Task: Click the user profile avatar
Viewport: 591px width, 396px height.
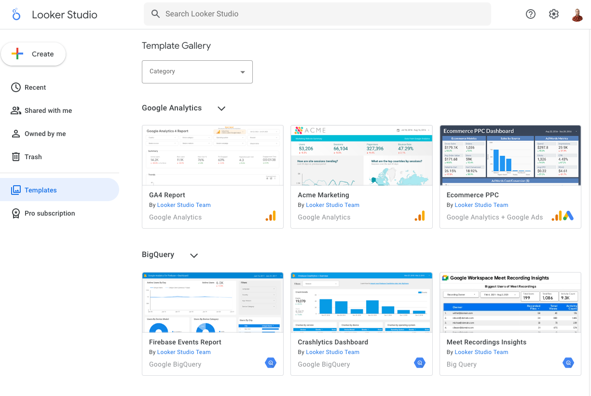Action: (x=577, y=14)
